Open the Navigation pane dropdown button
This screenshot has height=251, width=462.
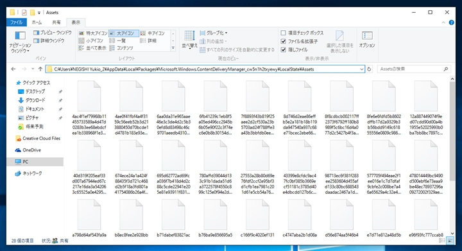pos(20,42)
